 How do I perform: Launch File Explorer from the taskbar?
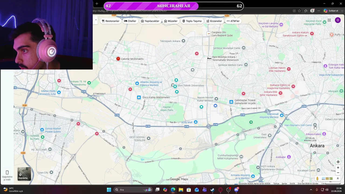tap(181, 190)
